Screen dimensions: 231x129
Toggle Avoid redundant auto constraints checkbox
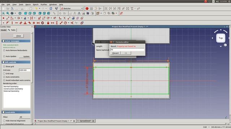[x=4, y=80]
